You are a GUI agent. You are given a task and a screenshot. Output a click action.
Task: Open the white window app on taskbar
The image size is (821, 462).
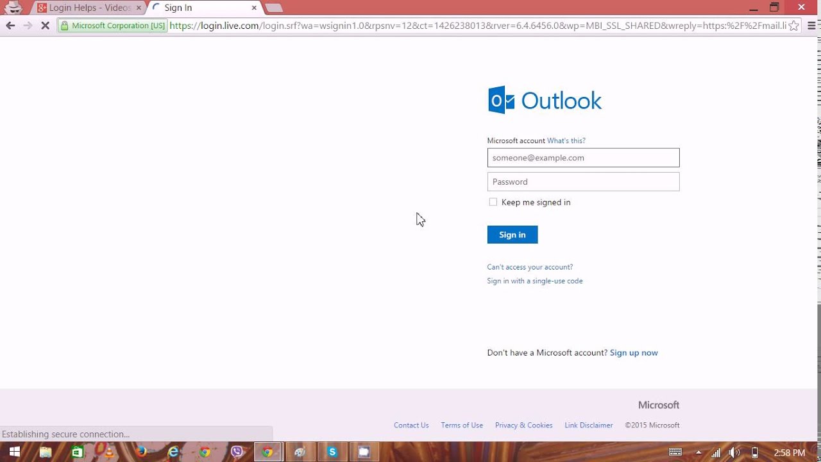(x=364, y=452)
